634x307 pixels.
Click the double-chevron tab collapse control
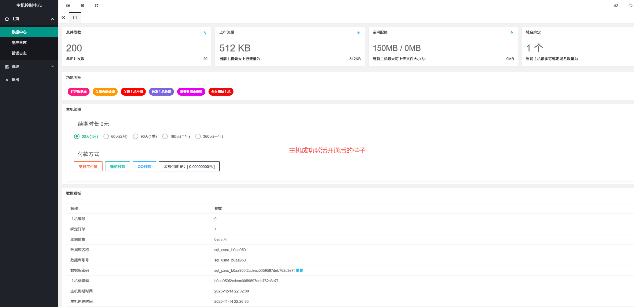(x=63, y=17)
